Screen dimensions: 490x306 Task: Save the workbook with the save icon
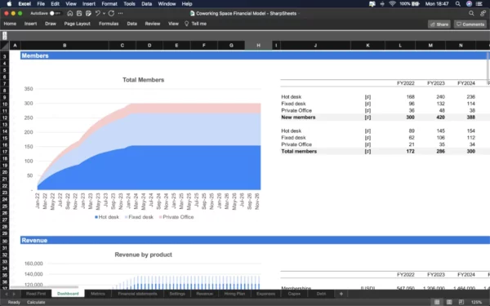79,13
